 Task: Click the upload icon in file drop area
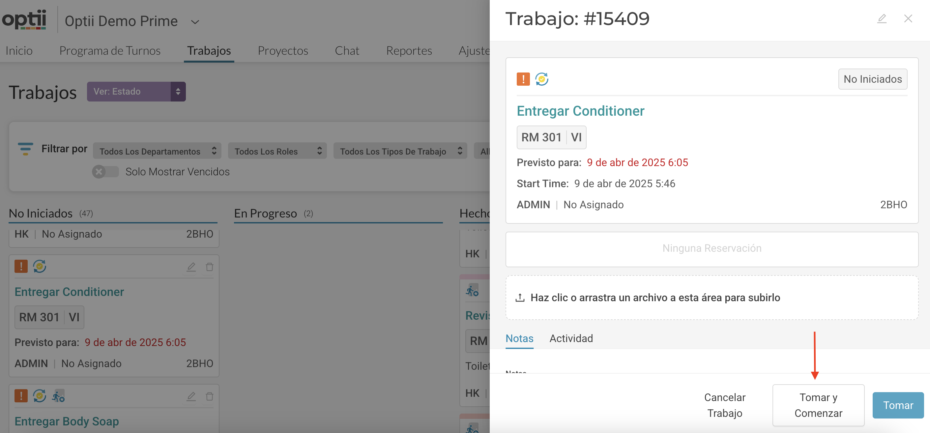[x=520, y=298]
